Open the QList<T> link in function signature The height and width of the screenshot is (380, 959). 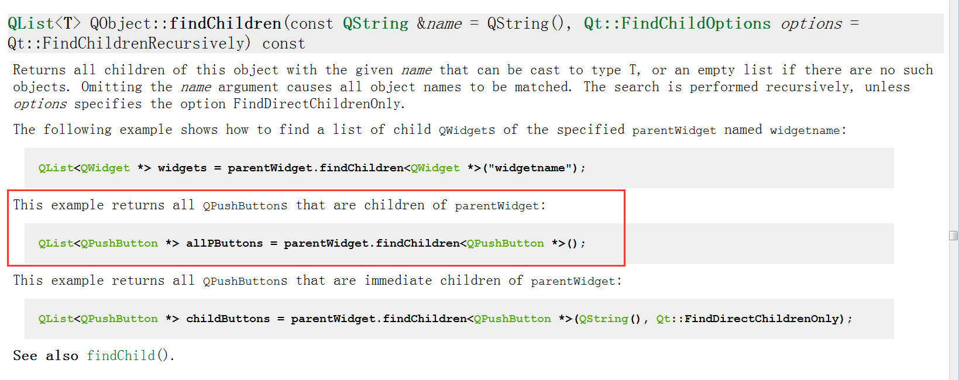(x=43, y=23)
